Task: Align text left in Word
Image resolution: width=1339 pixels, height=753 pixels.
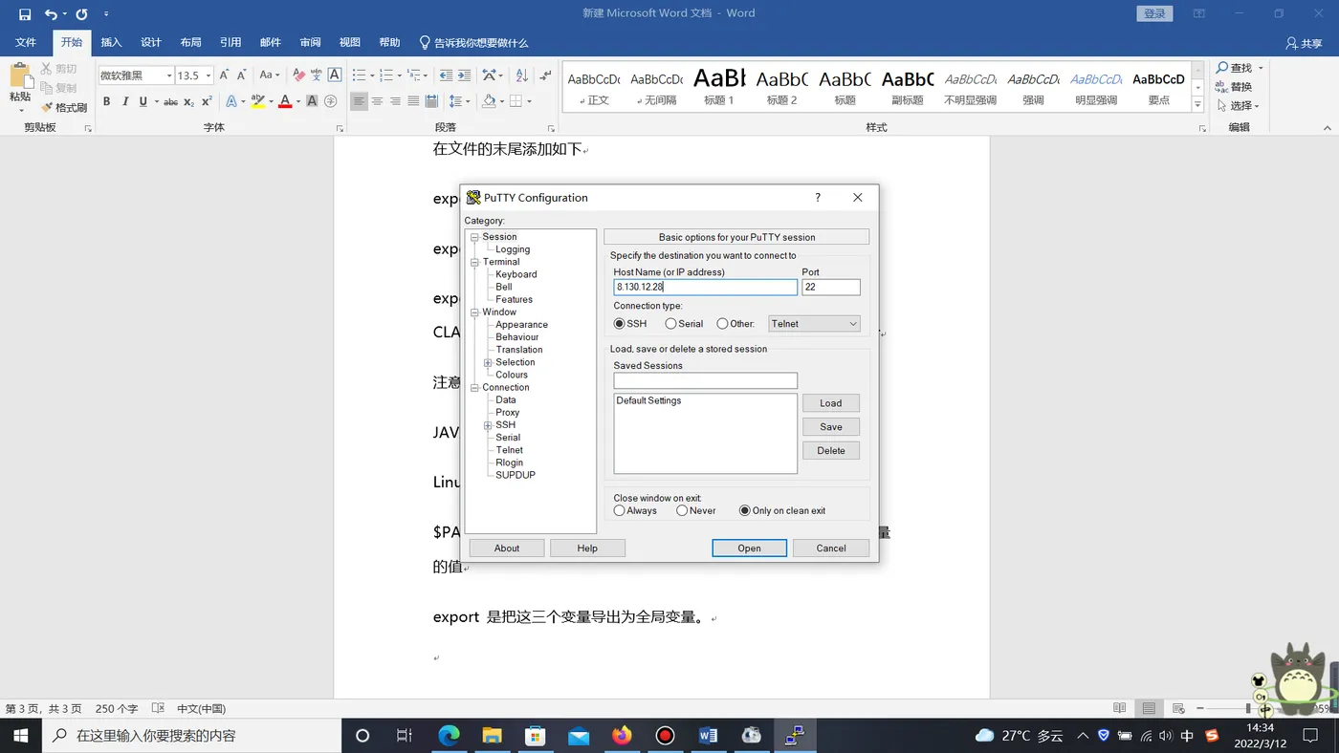Action: 359,101
